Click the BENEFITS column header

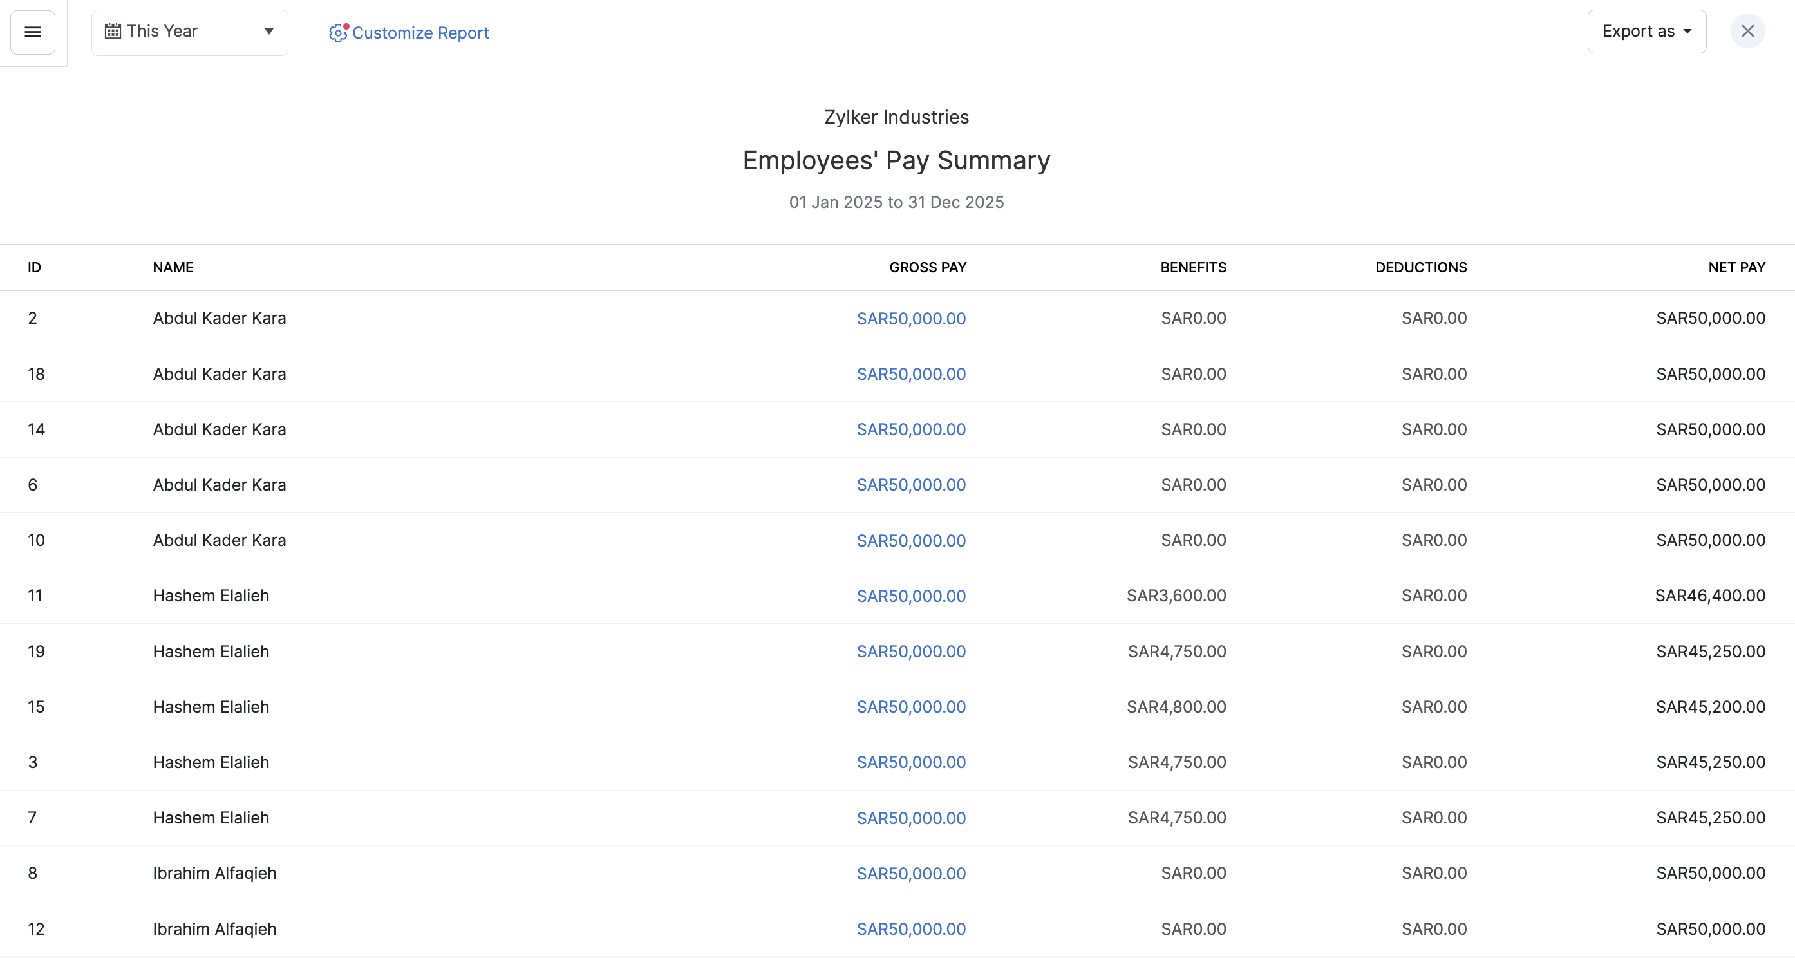(x=1193, y=268)
